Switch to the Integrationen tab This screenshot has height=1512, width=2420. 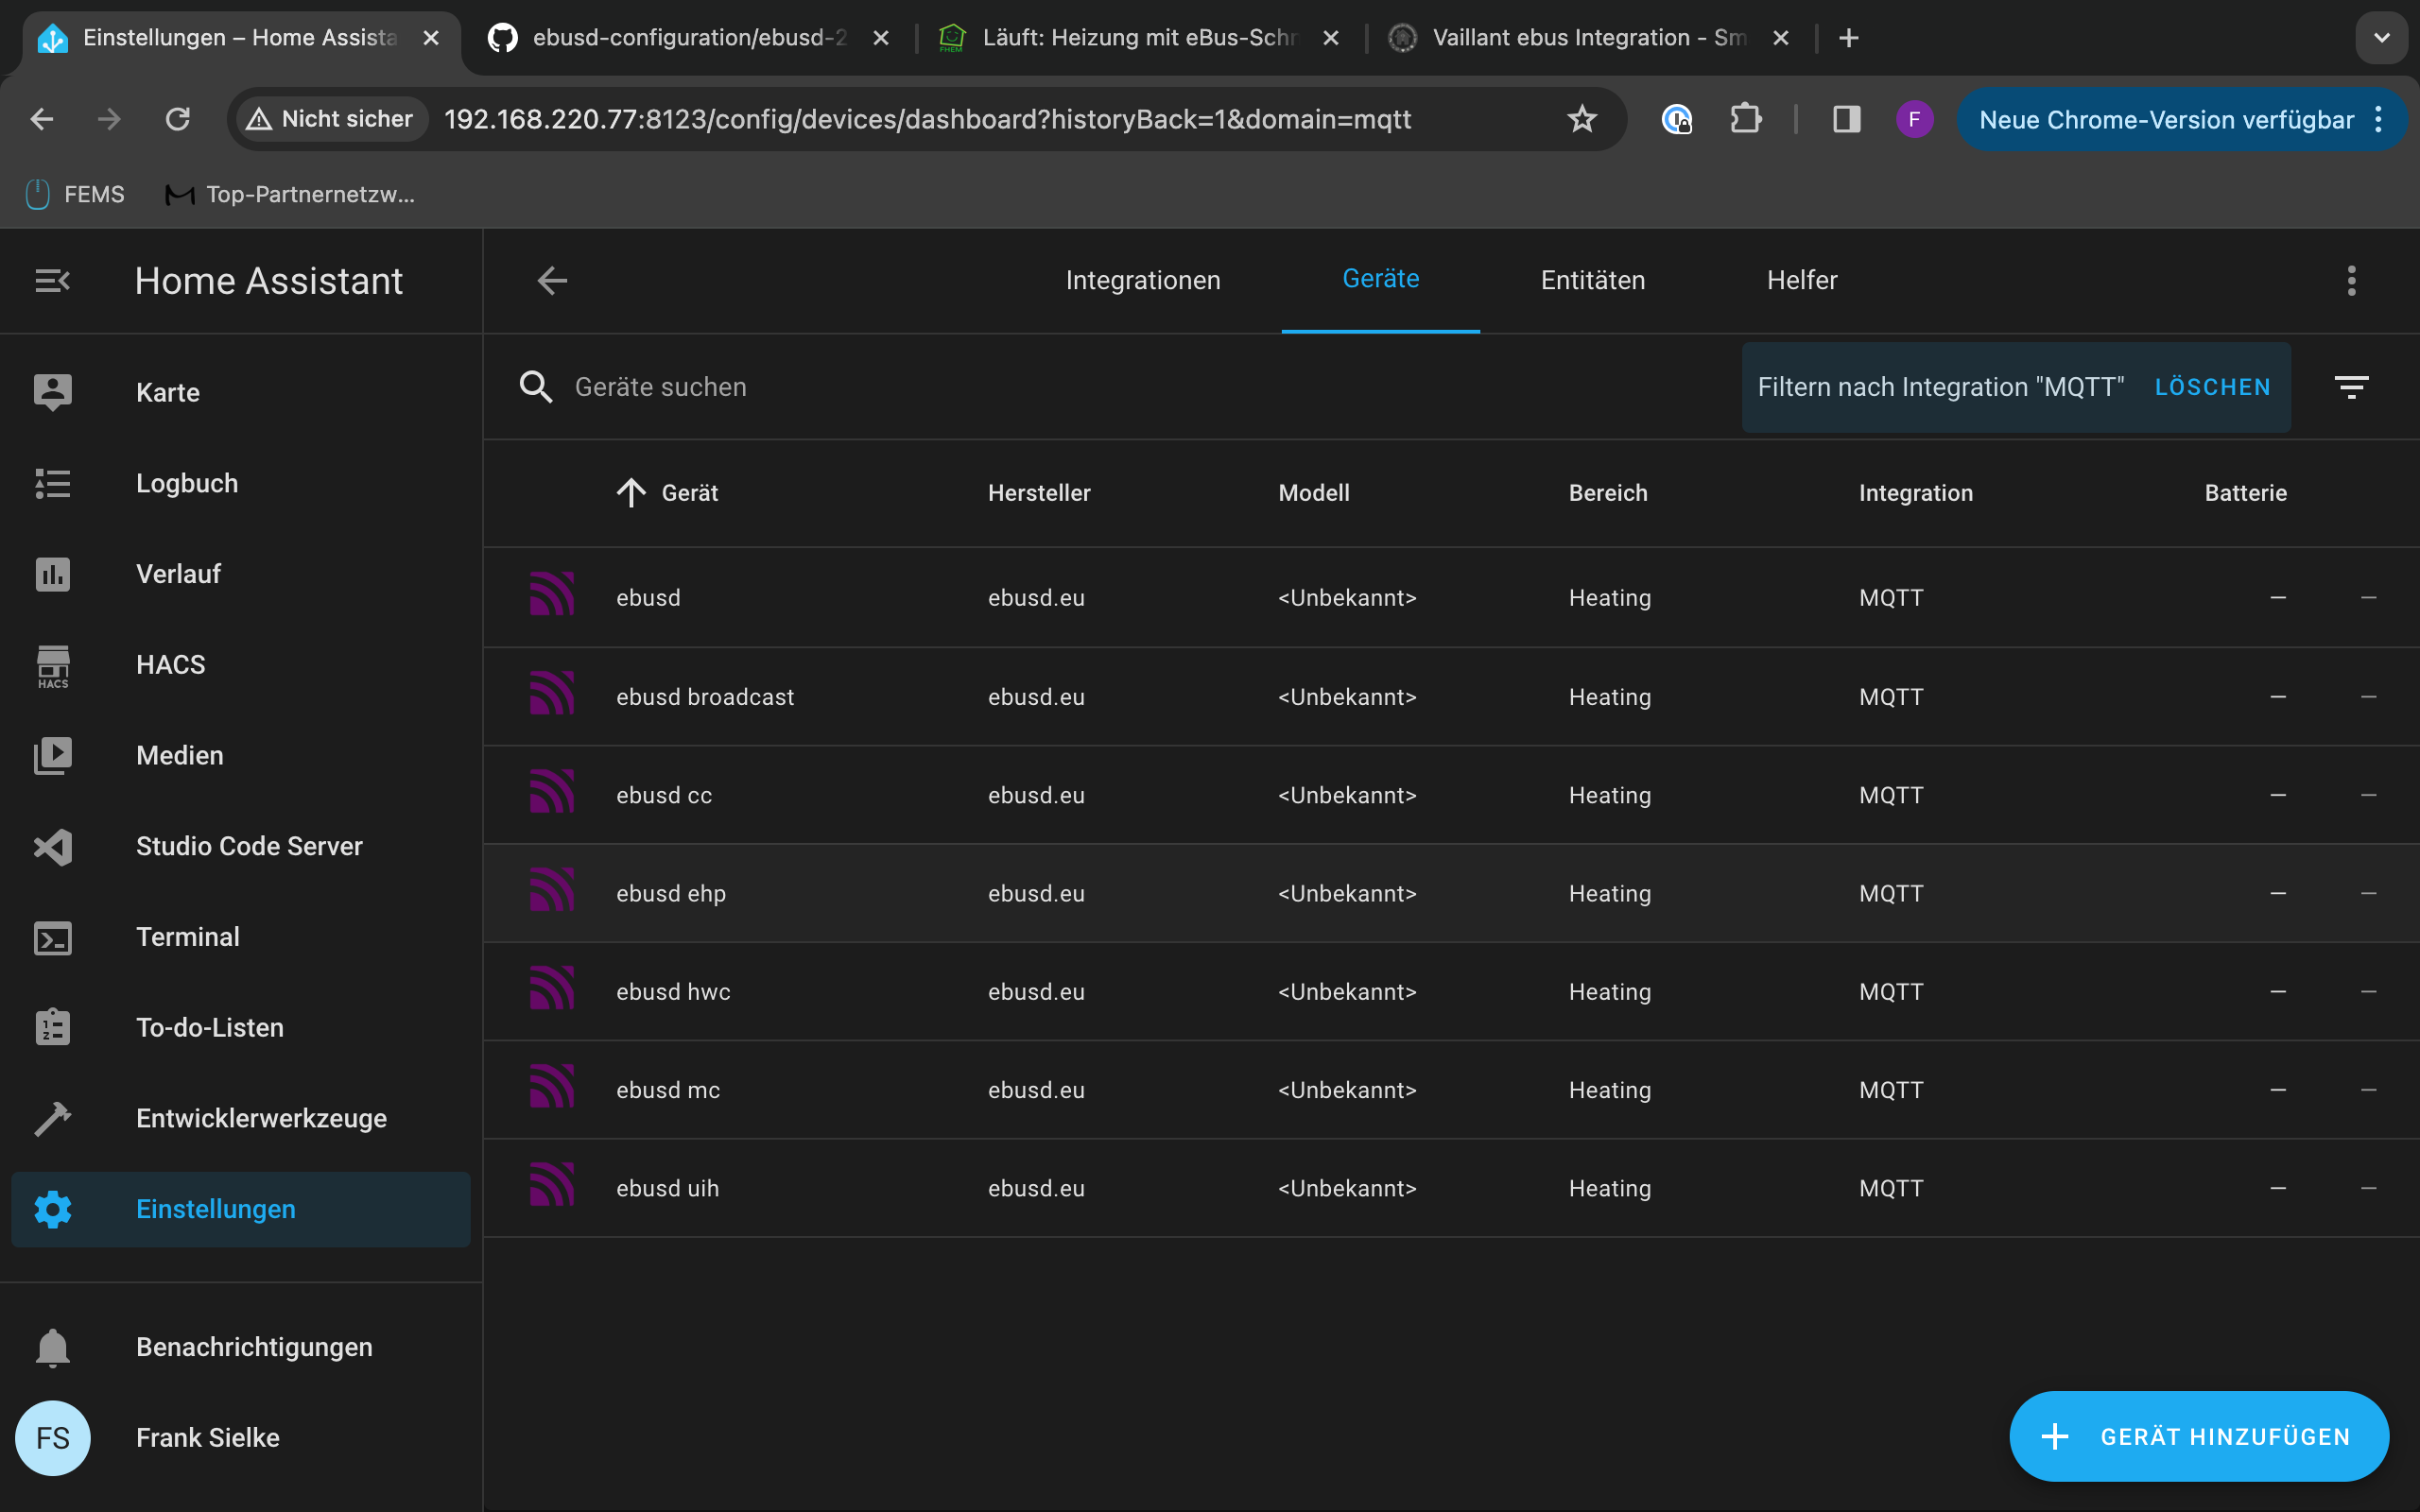click(x=1142, y=281)
